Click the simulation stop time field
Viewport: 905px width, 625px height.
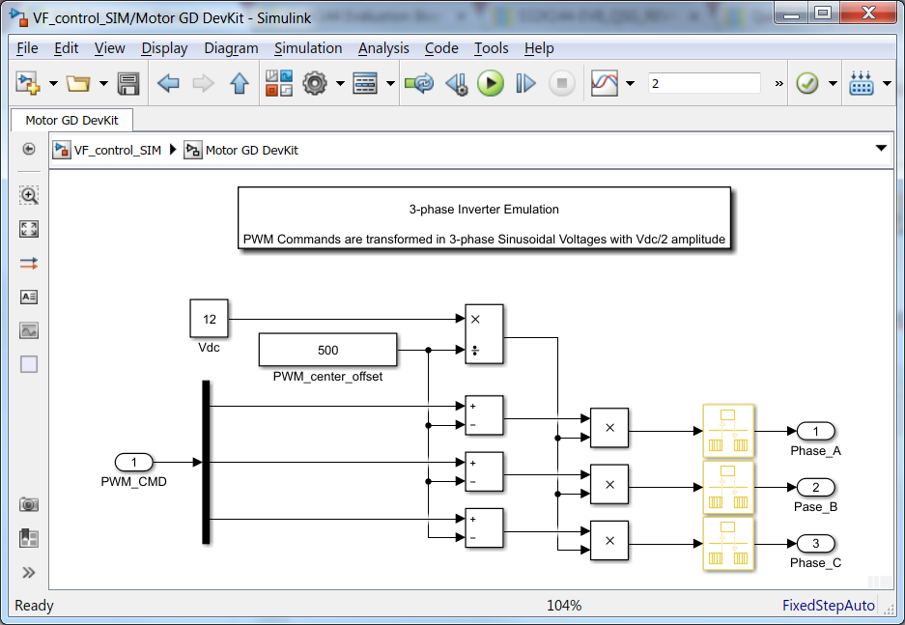tap(704, 83)
